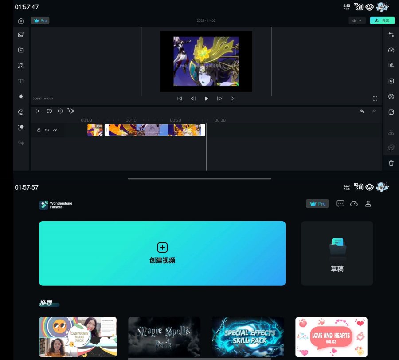Viewport: 399px width, 360px height.
Task: Open the 草稿 drafts card
Action: (x=337, y=253)
